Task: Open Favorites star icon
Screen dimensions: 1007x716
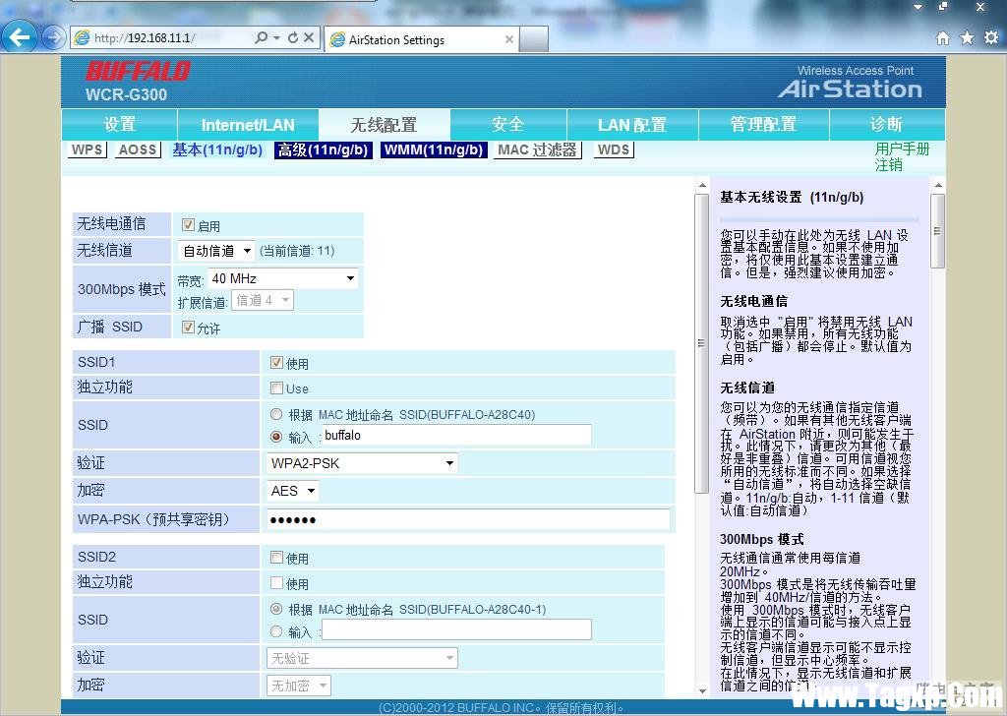Action: (x=968, y=38)
